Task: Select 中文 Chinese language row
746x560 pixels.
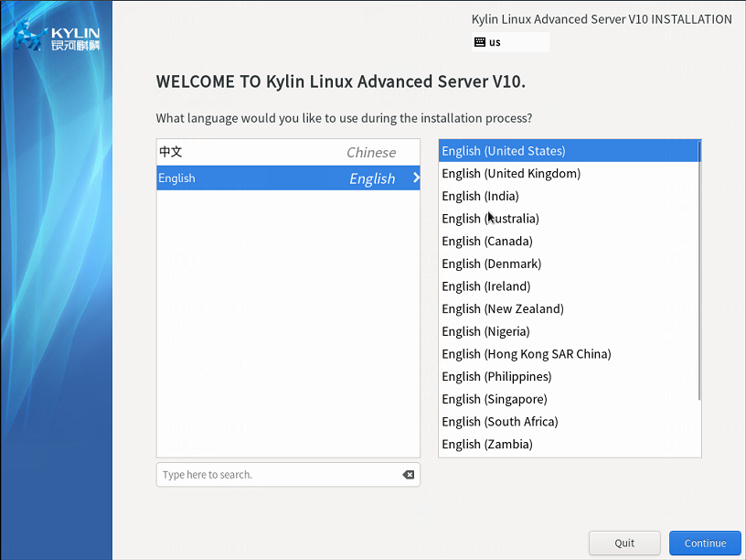Action: (x=288, y=153)
